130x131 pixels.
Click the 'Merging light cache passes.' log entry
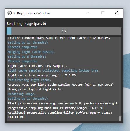point(31,52)
